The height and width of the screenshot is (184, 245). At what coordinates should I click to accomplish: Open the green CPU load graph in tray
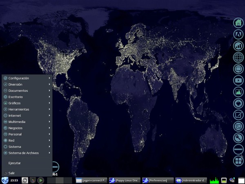[x=214, y=180]
